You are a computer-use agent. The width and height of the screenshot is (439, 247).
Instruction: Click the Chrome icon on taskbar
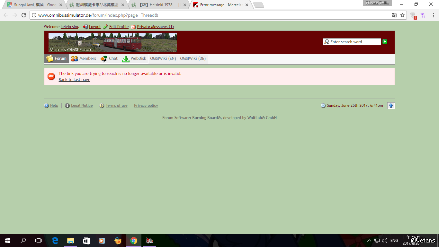coord(134,241)
